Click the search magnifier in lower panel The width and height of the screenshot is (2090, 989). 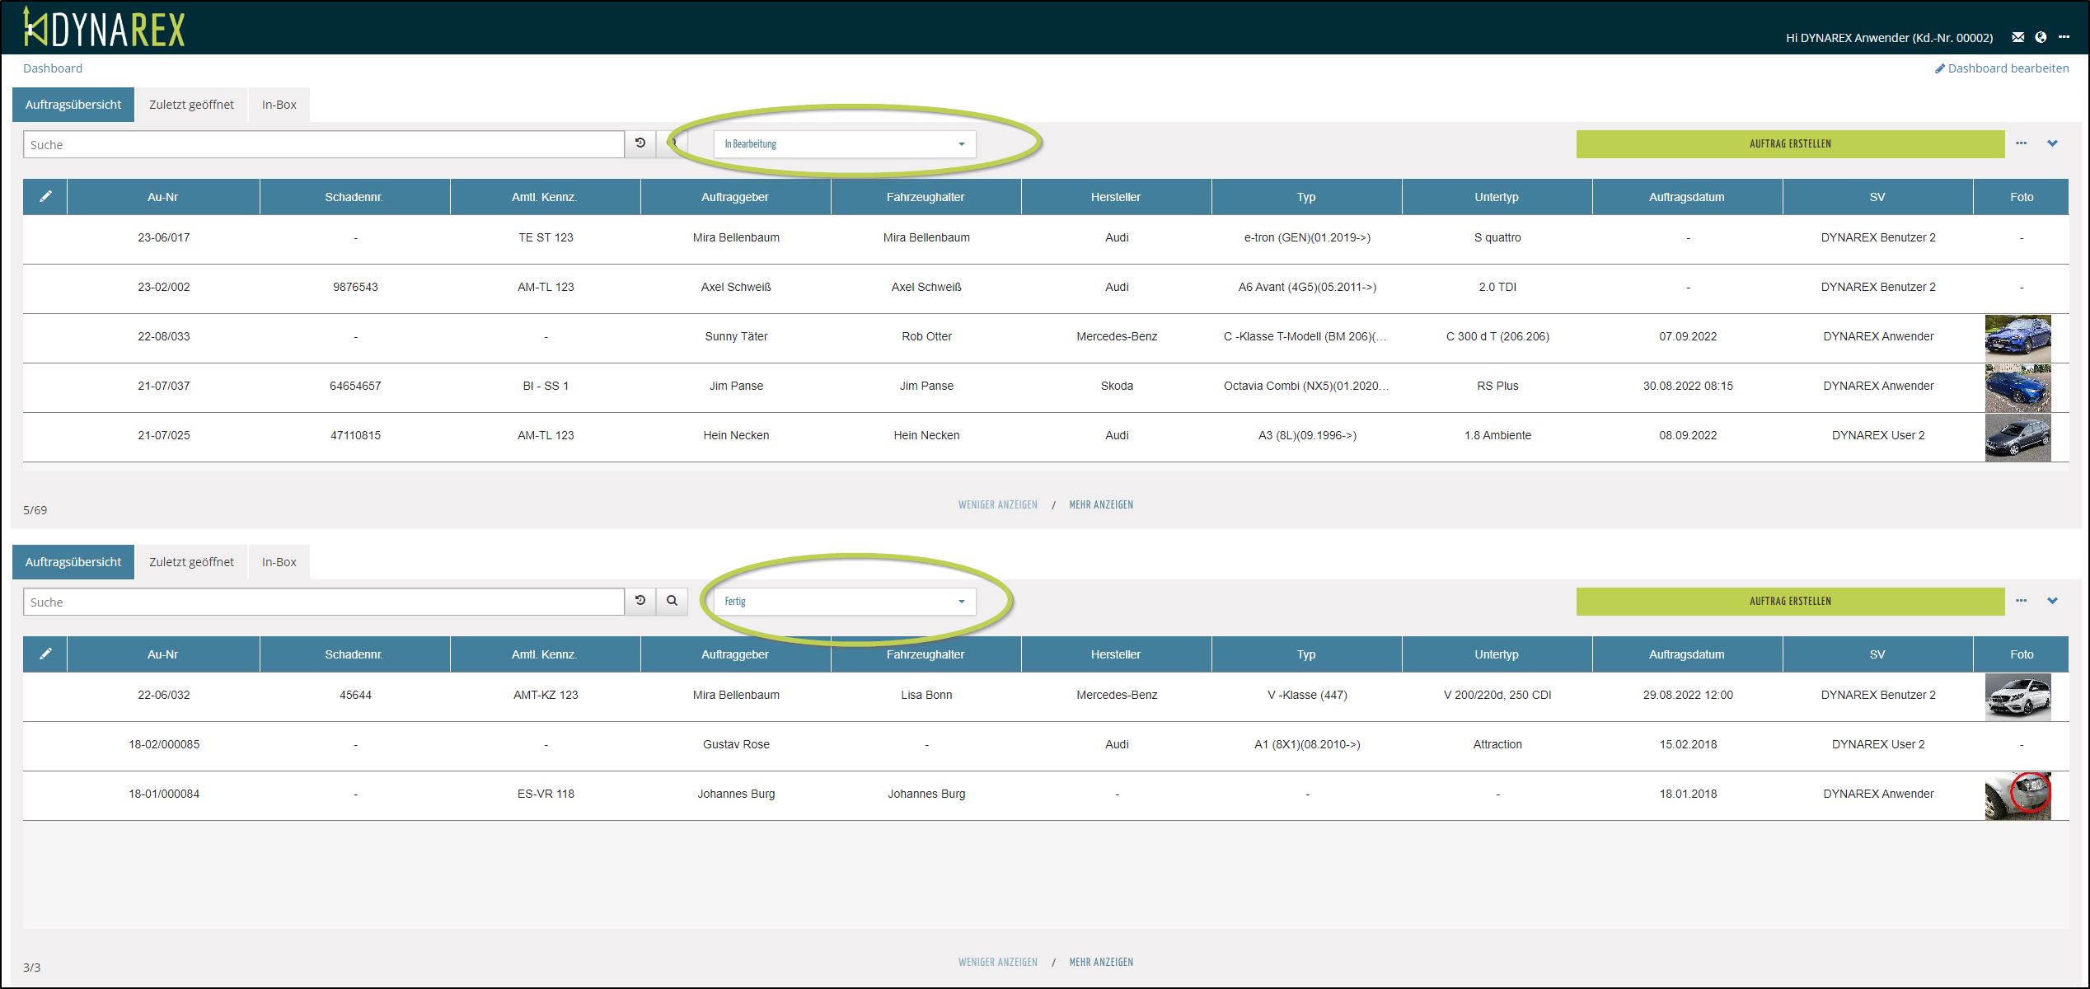(672, 601)
